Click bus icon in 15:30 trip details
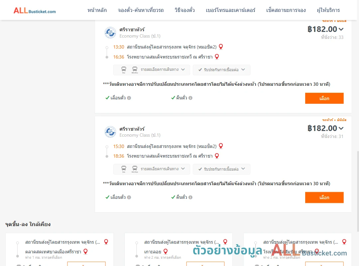Image resolution: width=359 pixels, height=266 pixels. click(124, 169)
